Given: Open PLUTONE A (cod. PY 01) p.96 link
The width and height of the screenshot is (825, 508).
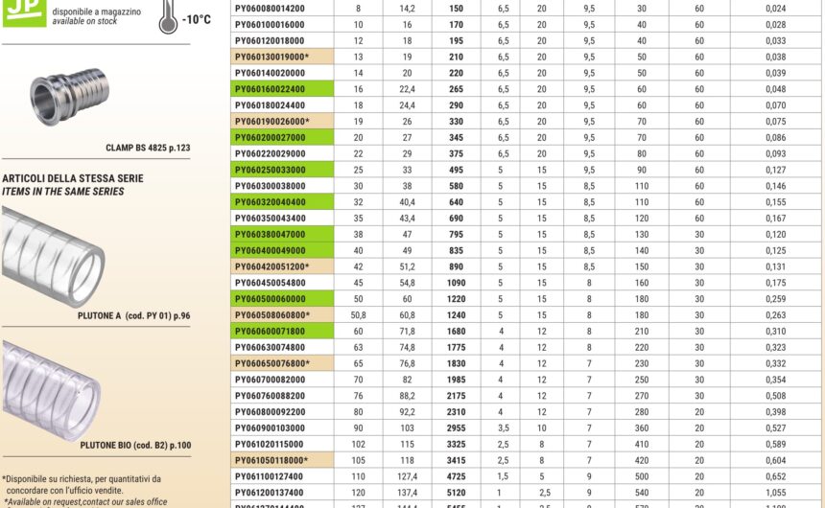Looking at the screenshot, I should [x=134, y=315].
